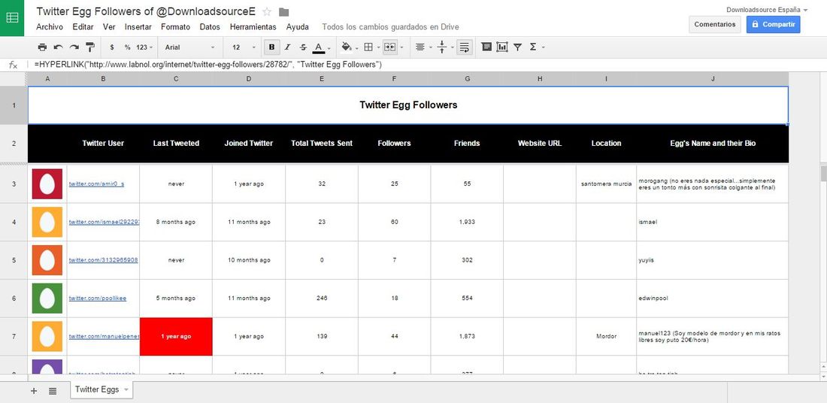Select the Paint format roller
Viewport: 827px width, 403px height.
coord(90,47)
